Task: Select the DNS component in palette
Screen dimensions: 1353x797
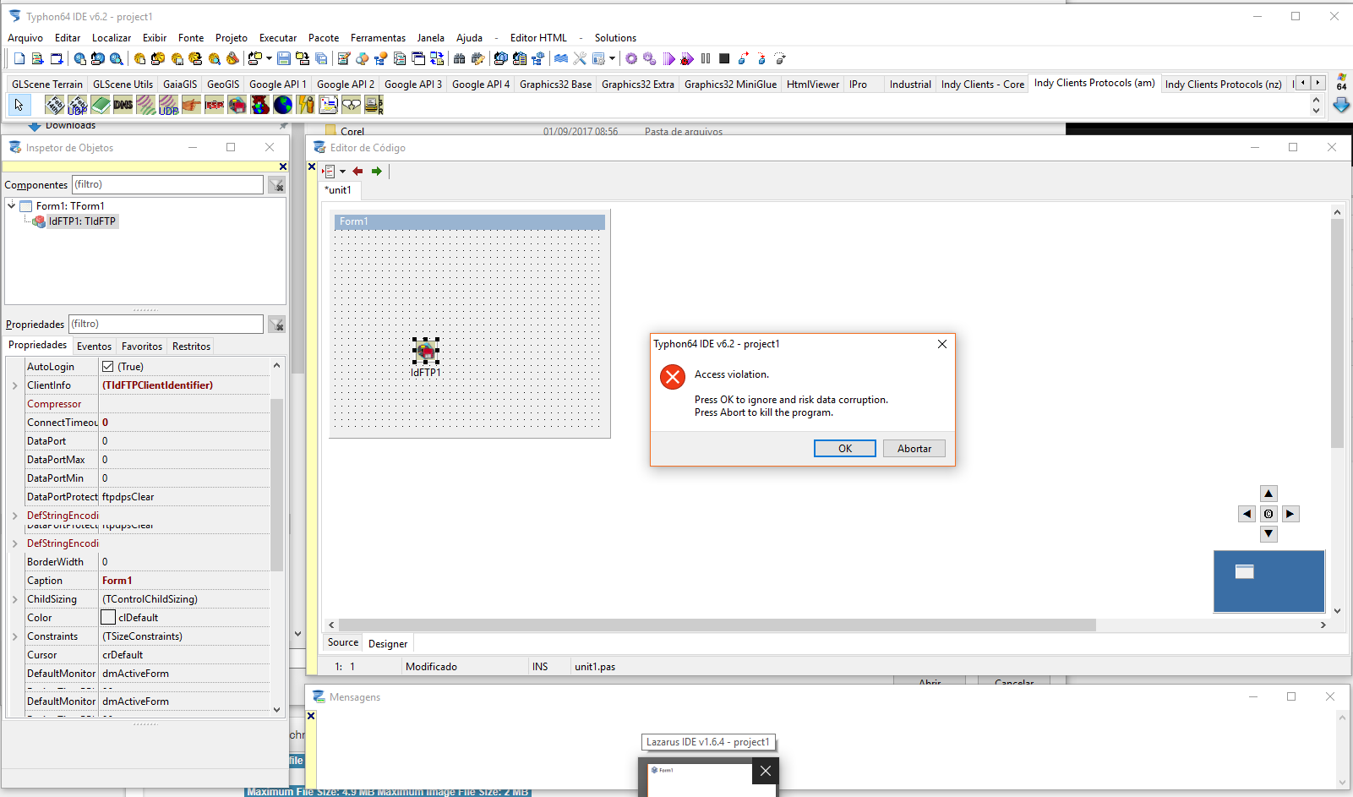Action: [123, 105]
